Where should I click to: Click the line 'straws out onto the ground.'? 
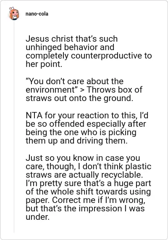pos(79,98)
